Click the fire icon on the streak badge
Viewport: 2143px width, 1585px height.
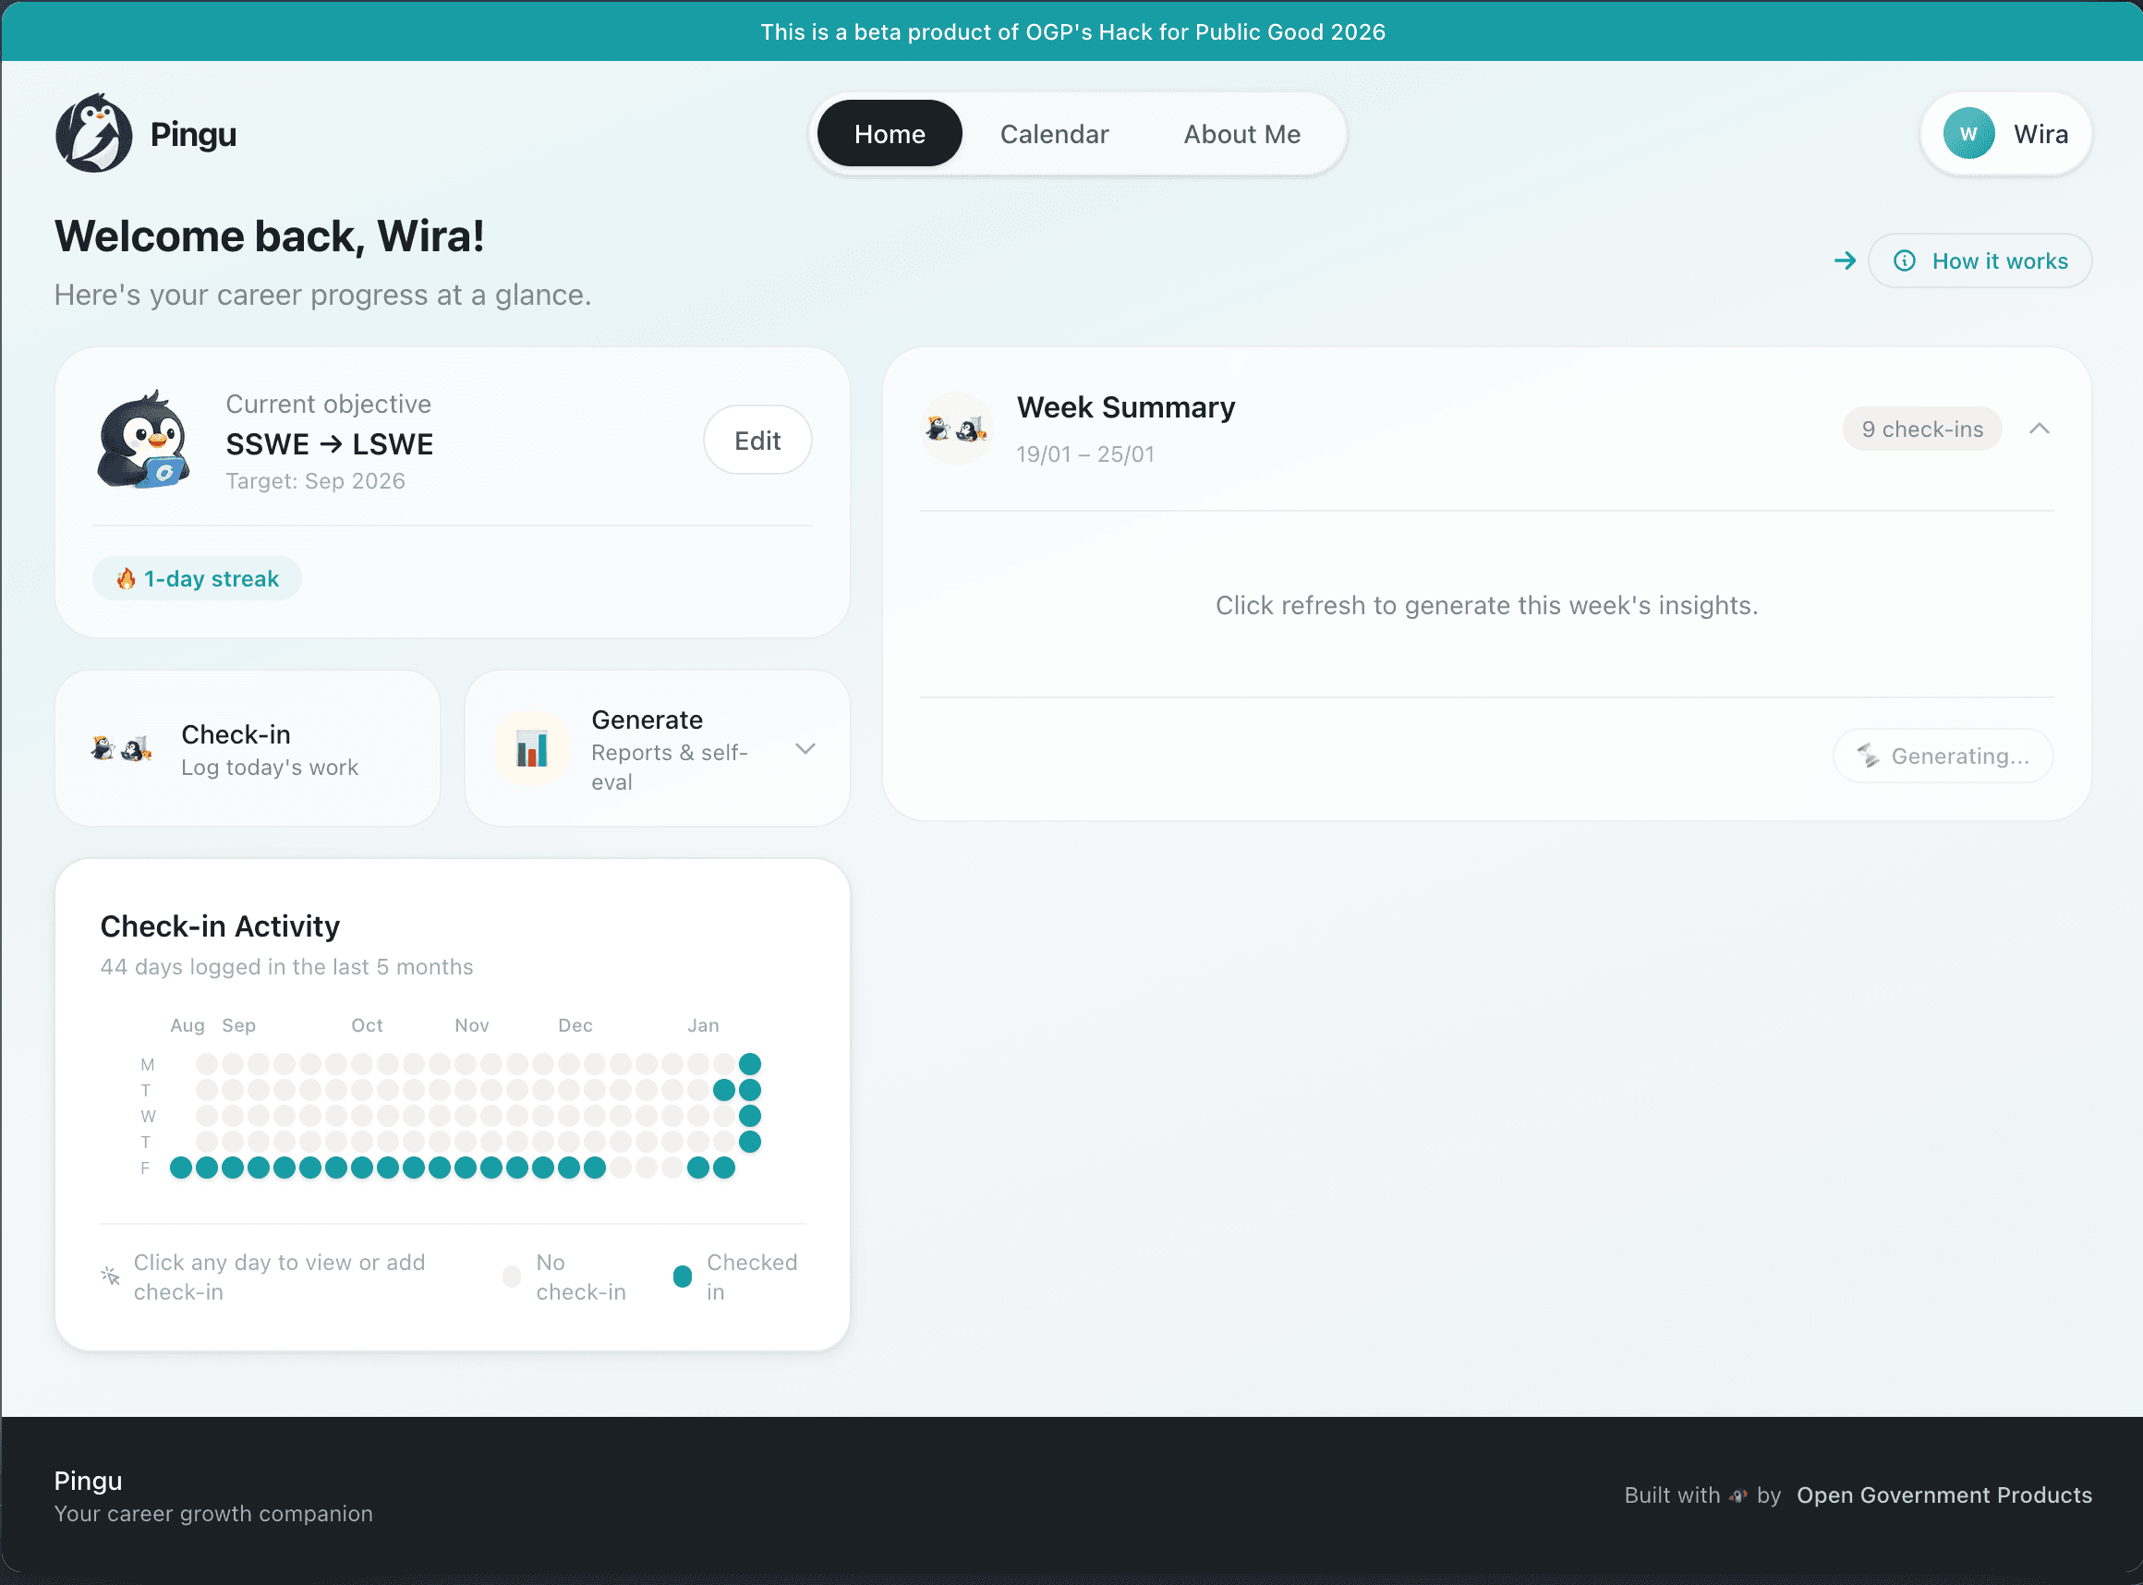tap(126, 577)
